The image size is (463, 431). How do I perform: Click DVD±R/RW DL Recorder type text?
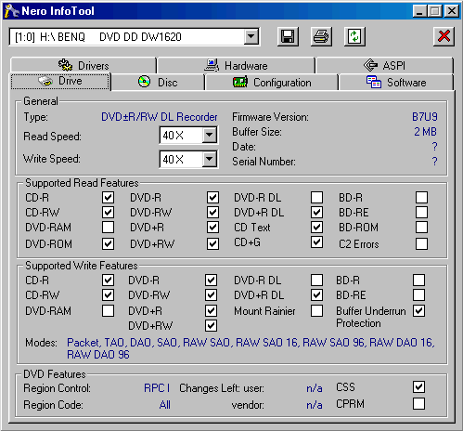[x=160, y=117]
